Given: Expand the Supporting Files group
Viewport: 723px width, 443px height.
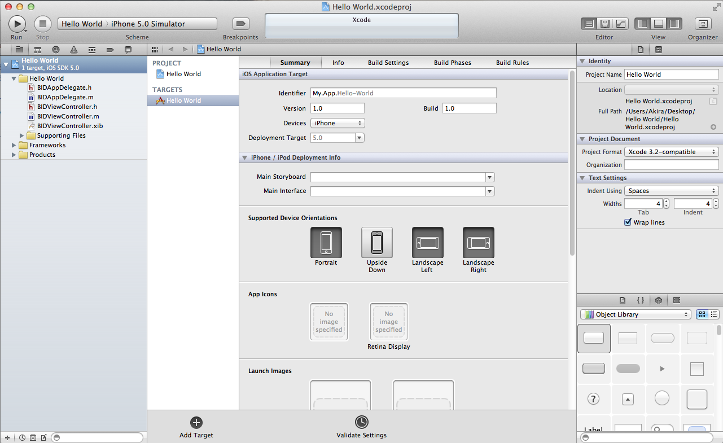Looking at the screenshot, I should pyautogui.click(x=23, y=135).
